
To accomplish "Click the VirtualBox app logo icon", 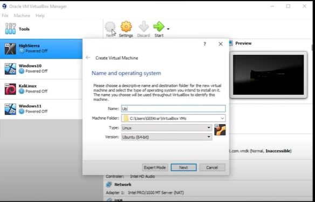I will pos(4,6).
